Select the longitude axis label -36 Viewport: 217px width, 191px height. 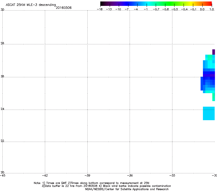tap(130, 175)
